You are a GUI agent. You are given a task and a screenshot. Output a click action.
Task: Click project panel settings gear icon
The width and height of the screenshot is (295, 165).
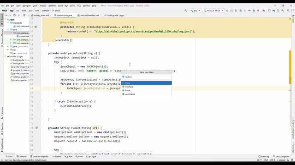[24, 15]
